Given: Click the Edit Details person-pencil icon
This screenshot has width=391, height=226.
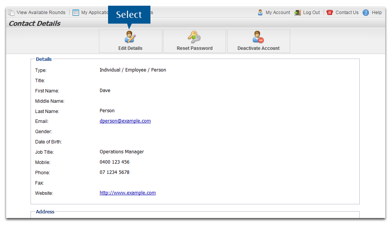Looking at the screenshot, I should 130,37.
